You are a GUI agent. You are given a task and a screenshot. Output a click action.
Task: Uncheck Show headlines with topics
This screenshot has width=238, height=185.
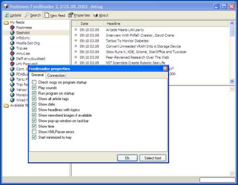(34, 110)
